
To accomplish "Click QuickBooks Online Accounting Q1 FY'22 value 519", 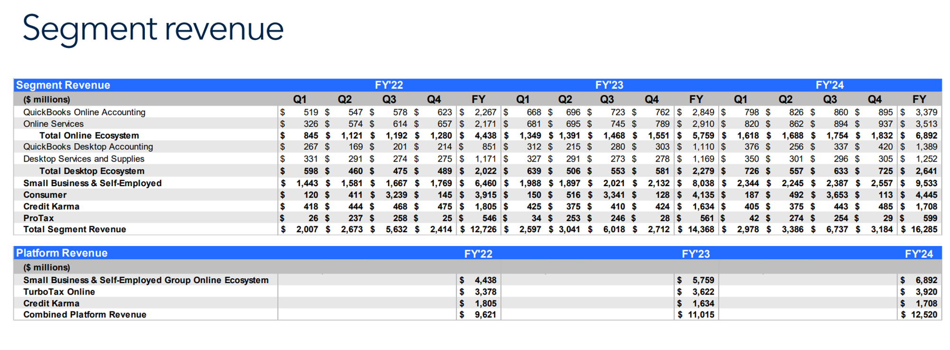I will [x=311, y=112].
